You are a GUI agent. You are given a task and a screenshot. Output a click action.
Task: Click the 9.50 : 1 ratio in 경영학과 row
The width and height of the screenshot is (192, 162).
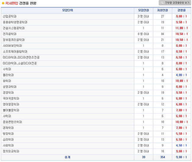coord(181,93)
